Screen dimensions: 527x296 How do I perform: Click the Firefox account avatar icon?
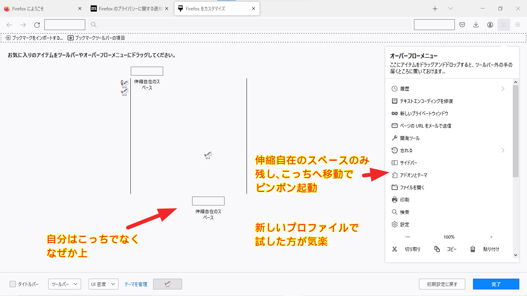pyautogui.click(x=490, y=25)
